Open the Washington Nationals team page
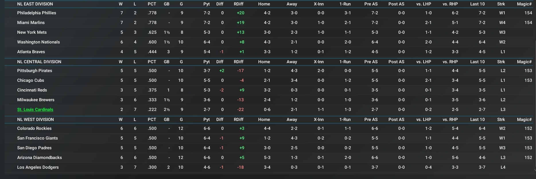 38,42
